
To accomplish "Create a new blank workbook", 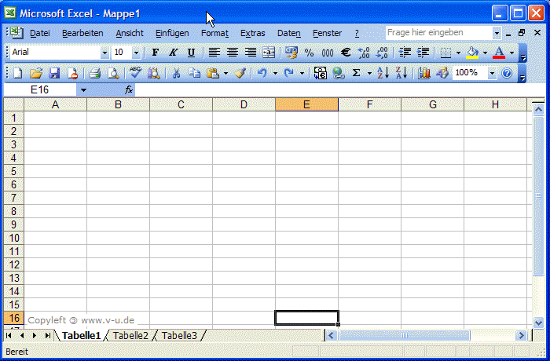I will coord(17,73).
